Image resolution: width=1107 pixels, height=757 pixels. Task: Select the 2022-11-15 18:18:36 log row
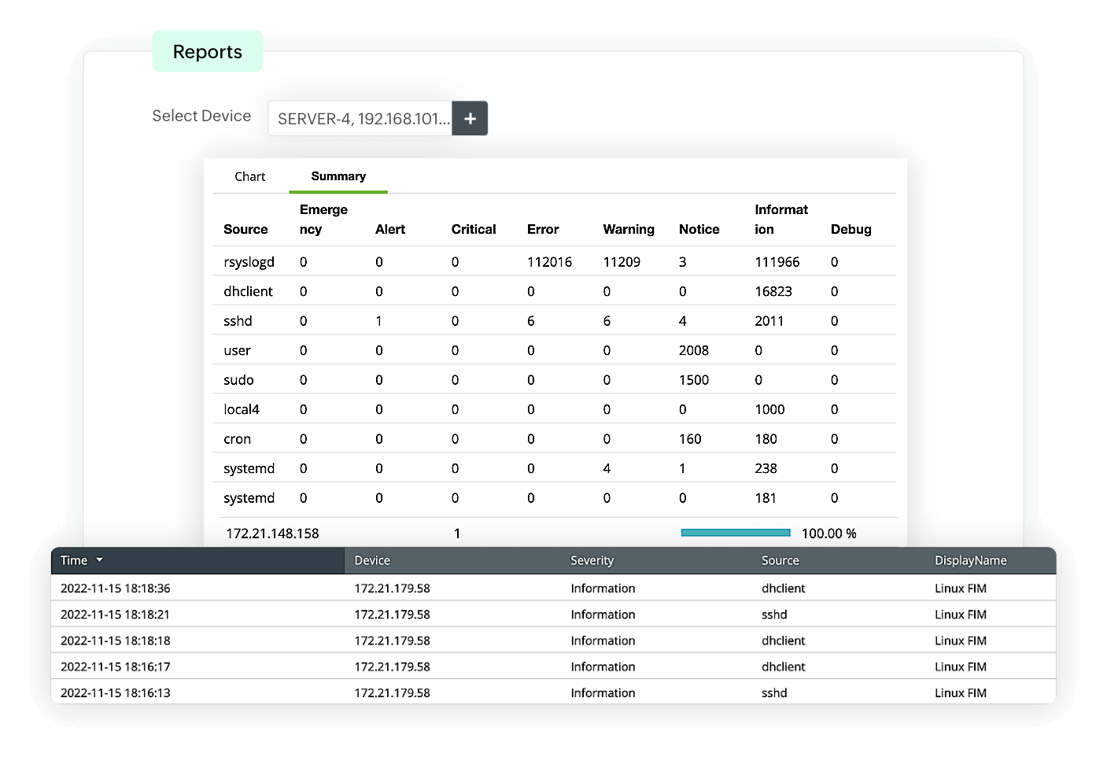[553, 588]
